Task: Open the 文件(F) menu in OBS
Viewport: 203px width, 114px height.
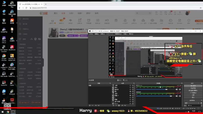Action: coord(91,34)
